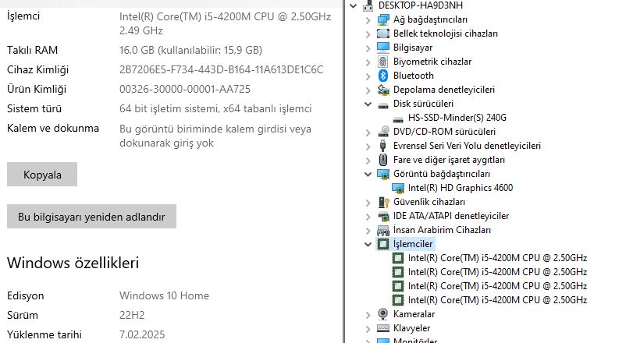Collapse the DESKTOP-HA9D3NH root node
This screenshot has width=633, height=343.
point(354,5)
